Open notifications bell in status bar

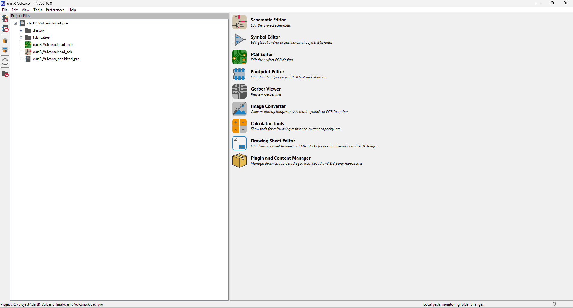554,304
